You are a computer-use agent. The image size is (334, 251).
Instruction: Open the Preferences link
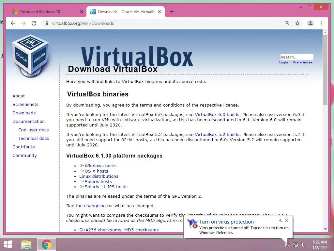[x=303, y=62]
